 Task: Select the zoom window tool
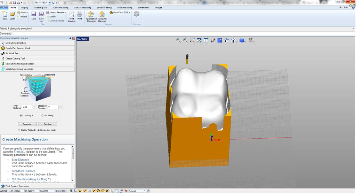click(x=192, y=40)
